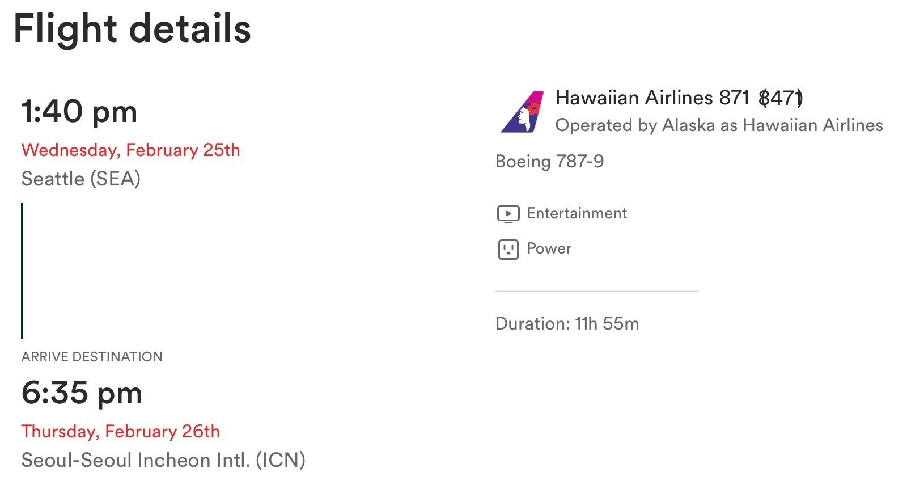
Task: Select the Entertainment amenity label
Action: click(577, 213)
